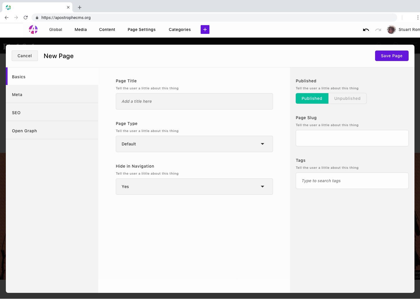Viewport: 420px width, 299px height.
Task: Open the Media section in the admin bar
Action: tap(80, 29)
